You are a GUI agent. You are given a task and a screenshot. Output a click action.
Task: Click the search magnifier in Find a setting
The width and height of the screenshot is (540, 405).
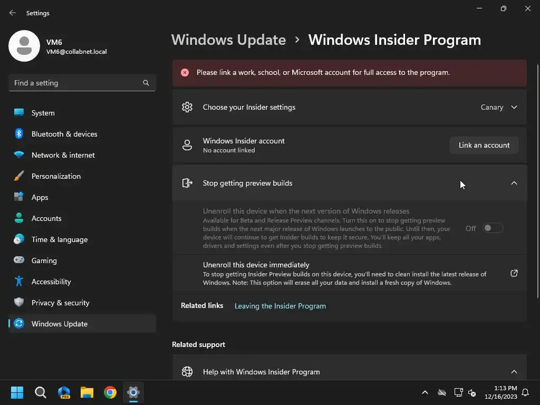pos(146,83)
